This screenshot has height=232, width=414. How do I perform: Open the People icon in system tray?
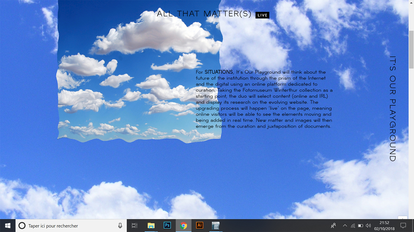333,226
